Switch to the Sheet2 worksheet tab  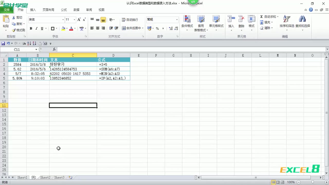tap(45, 177)
